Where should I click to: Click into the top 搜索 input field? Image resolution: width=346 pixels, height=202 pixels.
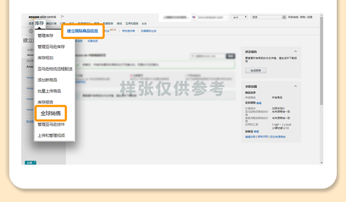click(x=270, y=17)
